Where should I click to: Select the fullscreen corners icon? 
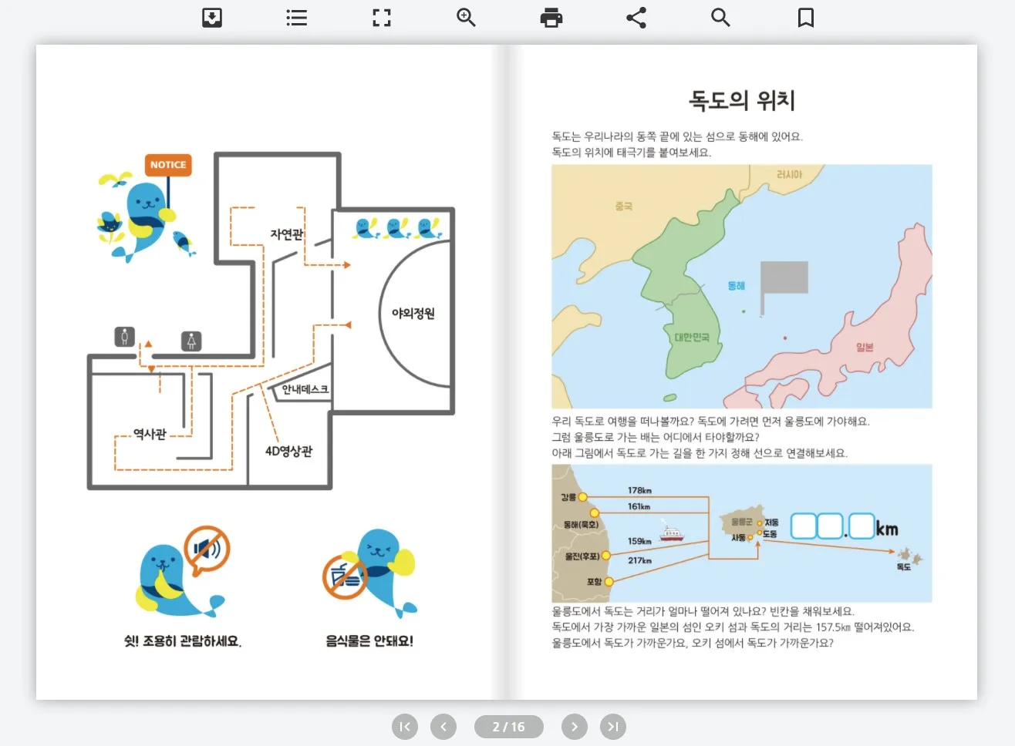(381, 17)
